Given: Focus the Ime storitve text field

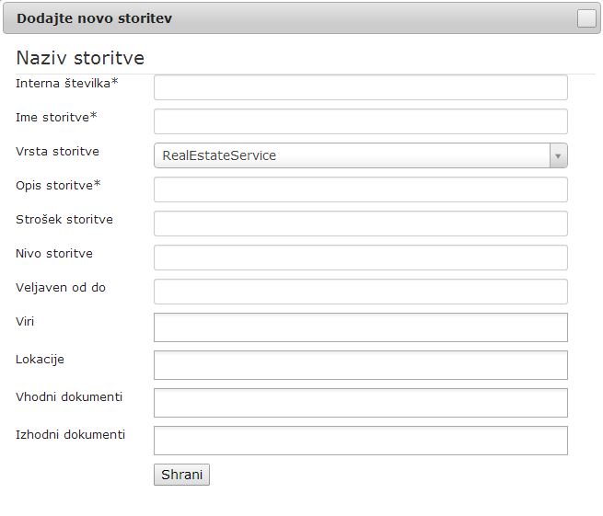Looking at the screenshot, I should [x=360, y=121].
